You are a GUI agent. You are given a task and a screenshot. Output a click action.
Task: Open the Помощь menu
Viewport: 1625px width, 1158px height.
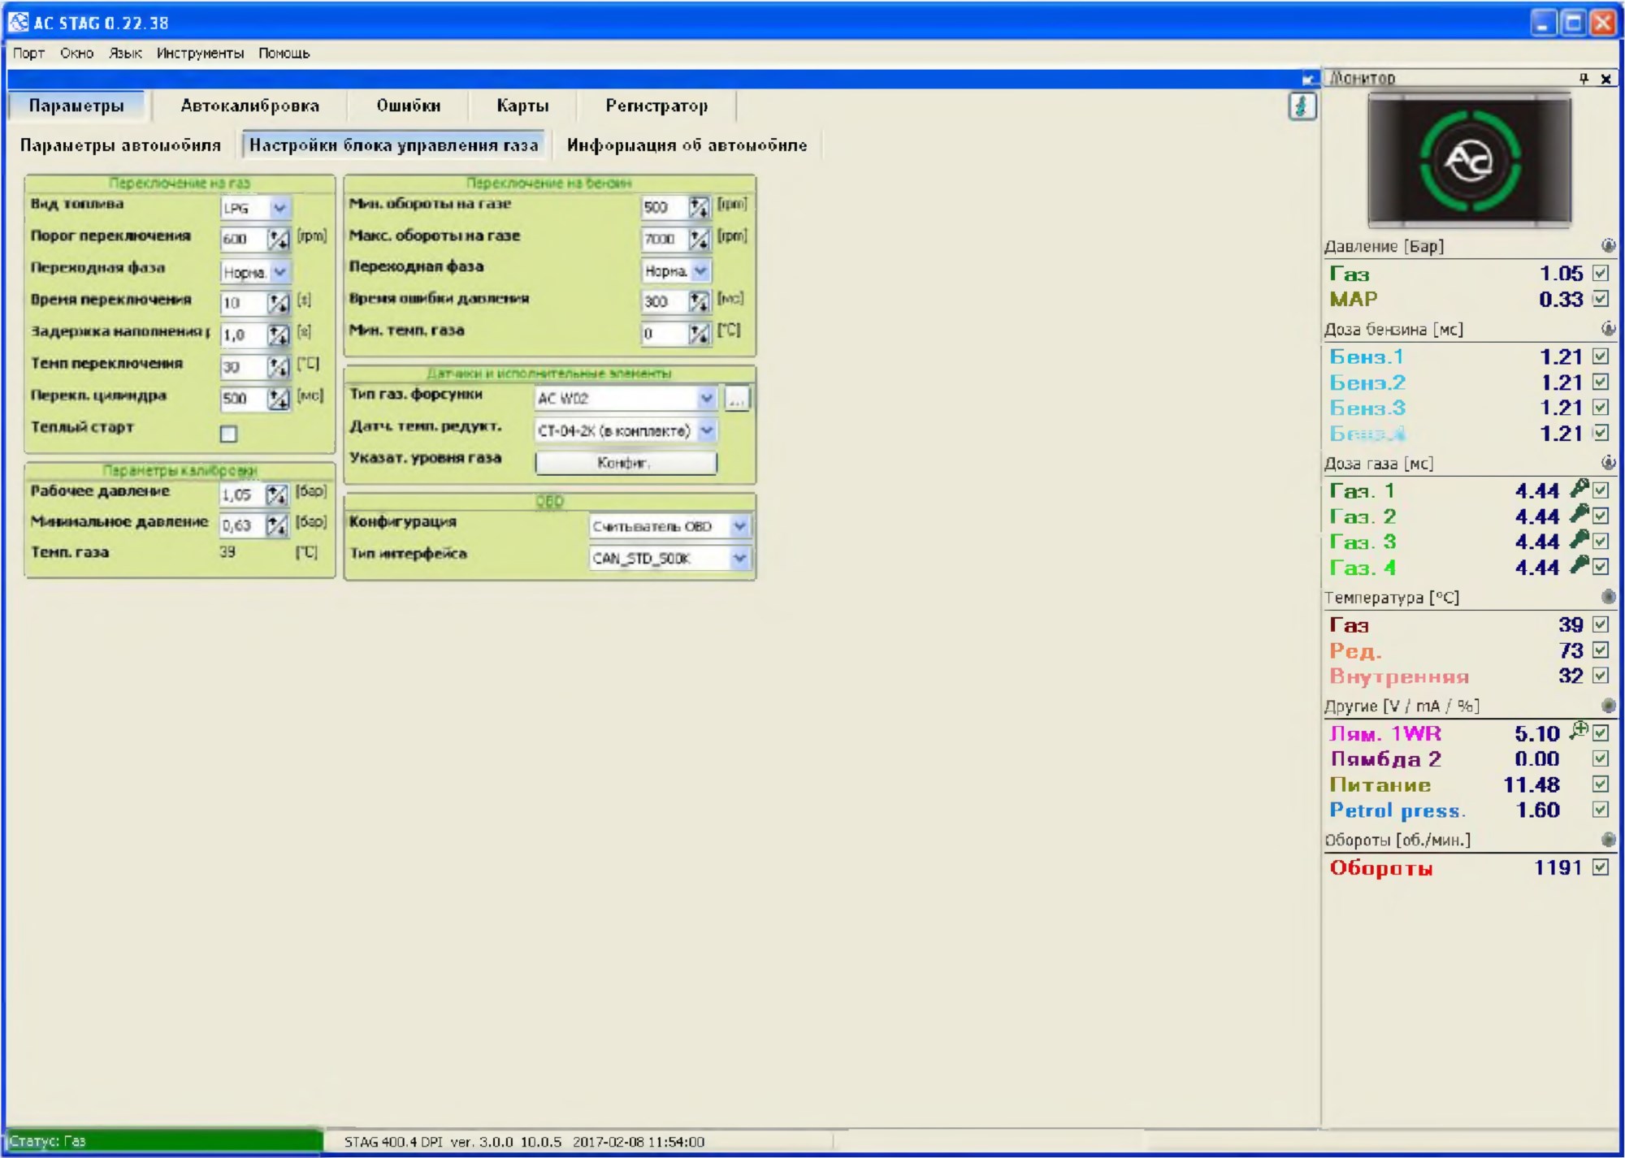[284, 54]
